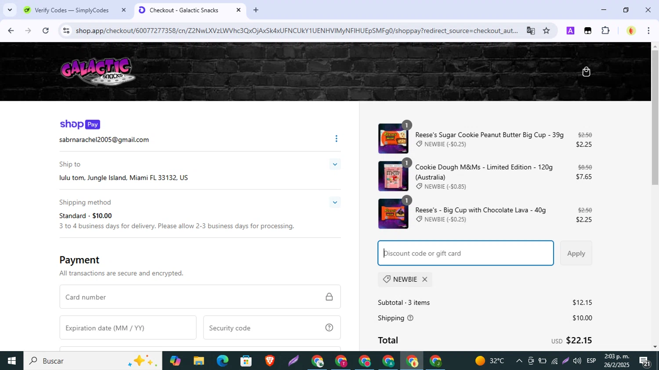Open the purple feather app in taskbar

(x=293, y=361)
